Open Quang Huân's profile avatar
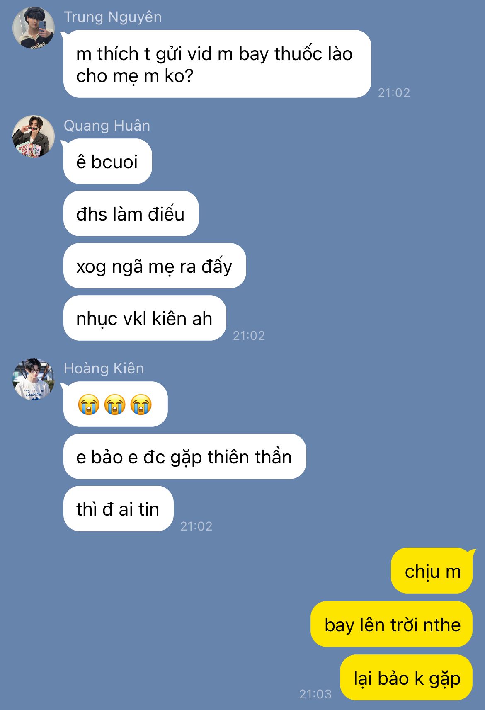The image size is (485, 710). click(34, 136)
